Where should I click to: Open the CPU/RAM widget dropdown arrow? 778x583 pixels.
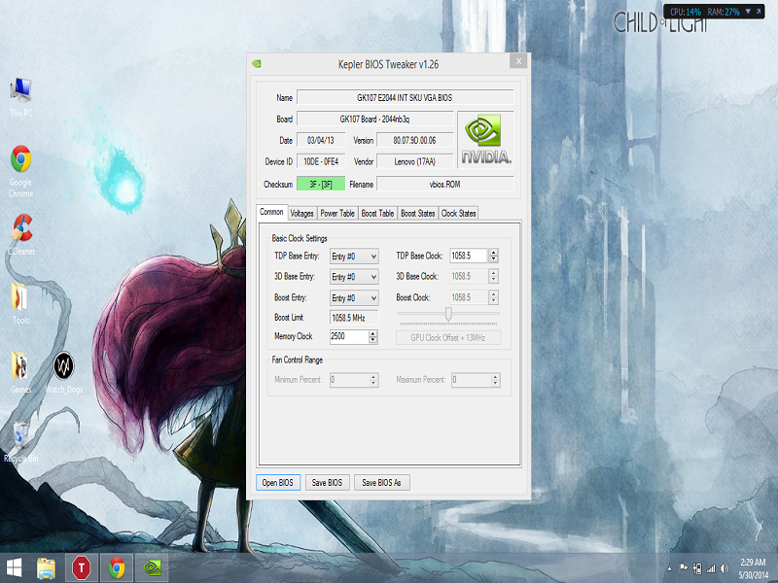tap(748, 12)
